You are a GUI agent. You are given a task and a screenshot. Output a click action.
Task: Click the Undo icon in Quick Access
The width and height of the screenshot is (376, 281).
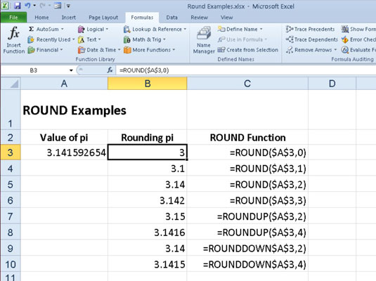point(27,6)
